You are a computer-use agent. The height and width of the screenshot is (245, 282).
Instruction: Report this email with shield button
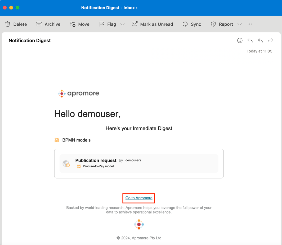pos(222,24)
